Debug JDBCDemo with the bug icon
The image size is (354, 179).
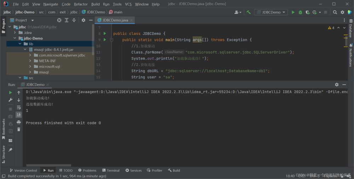point(300,12)
